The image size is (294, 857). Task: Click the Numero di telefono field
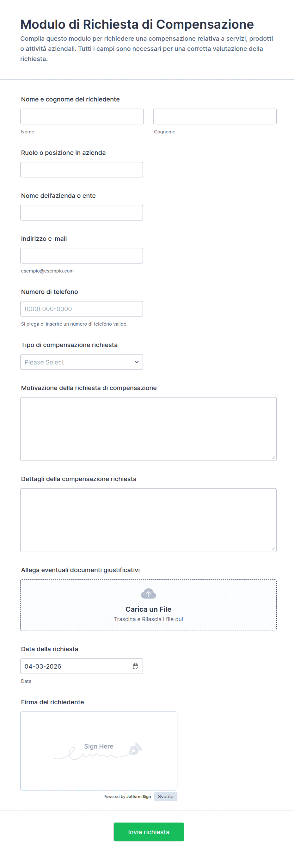[x=82, y=309]
